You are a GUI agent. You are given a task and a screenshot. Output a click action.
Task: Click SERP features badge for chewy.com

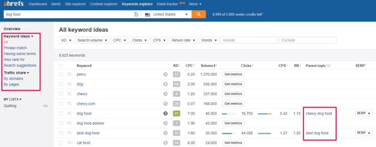pyautogui.click(x=166, y=103)
